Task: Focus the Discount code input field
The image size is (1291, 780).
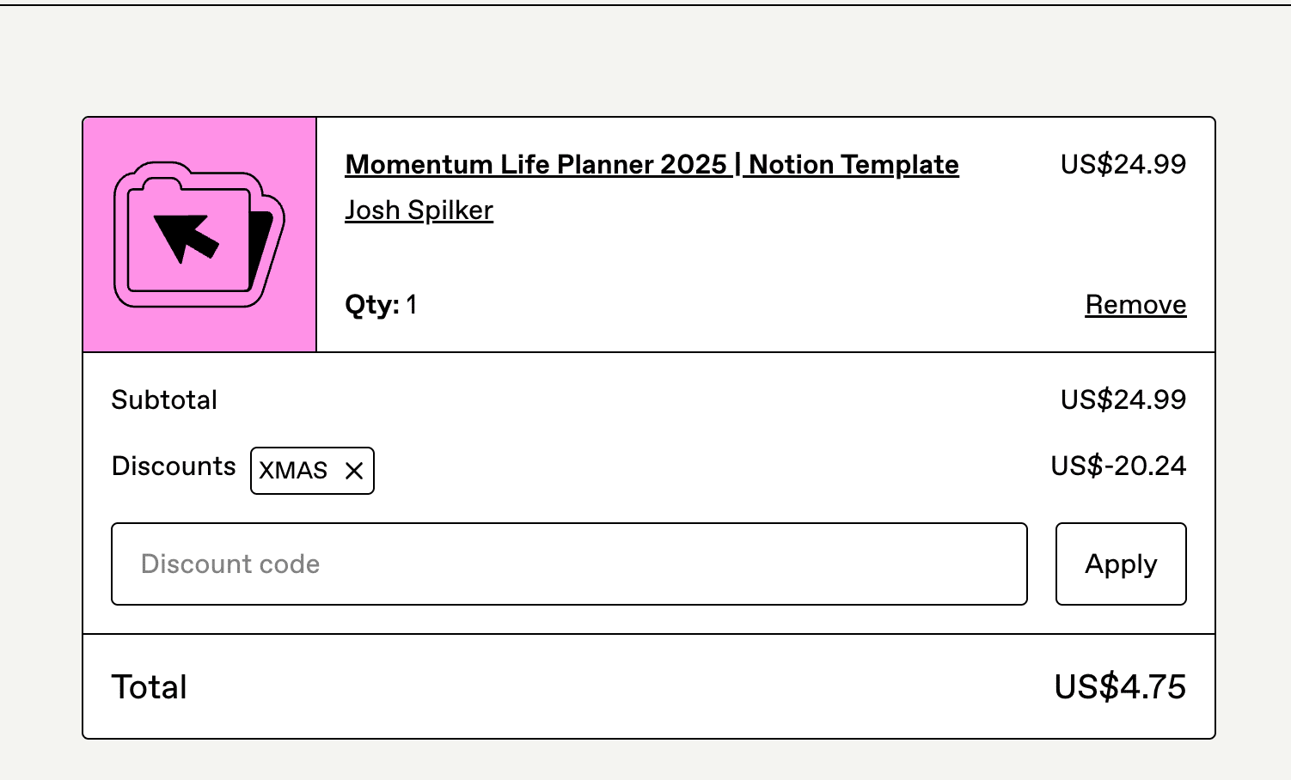Action: pyautogui.click(x=569, y=564)
